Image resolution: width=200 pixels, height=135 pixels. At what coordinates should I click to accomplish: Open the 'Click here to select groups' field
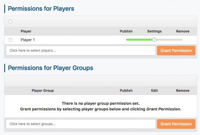point(81,124)
